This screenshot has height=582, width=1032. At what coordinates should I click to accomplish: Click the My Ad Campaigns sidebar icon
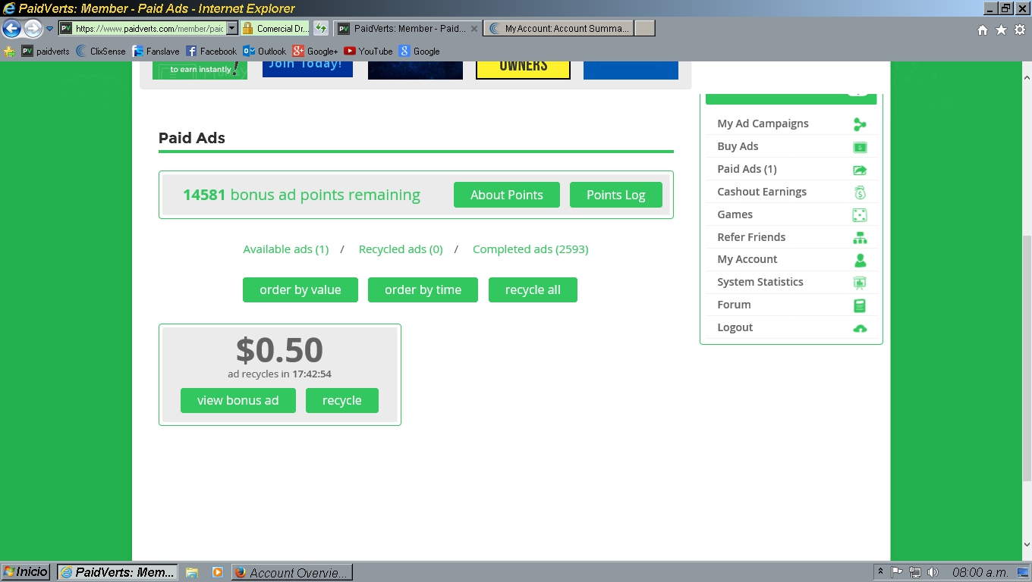pos(860,124)
